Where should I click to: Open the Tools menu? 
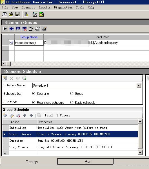pyautogui.click(x=80, y=7)
